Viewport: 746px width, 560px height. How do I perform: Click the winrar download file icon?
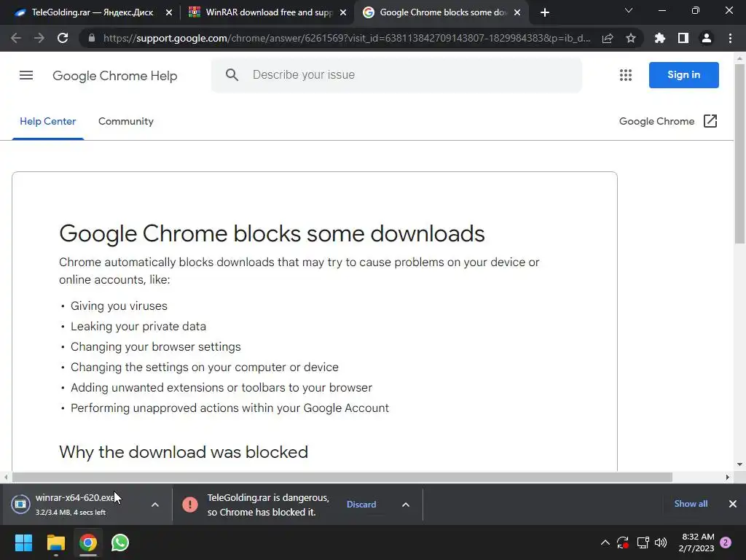(x=20, y=504)
